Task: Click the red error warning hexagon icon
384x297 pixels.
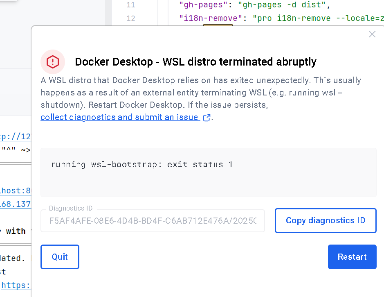Action: coord(53,61)
